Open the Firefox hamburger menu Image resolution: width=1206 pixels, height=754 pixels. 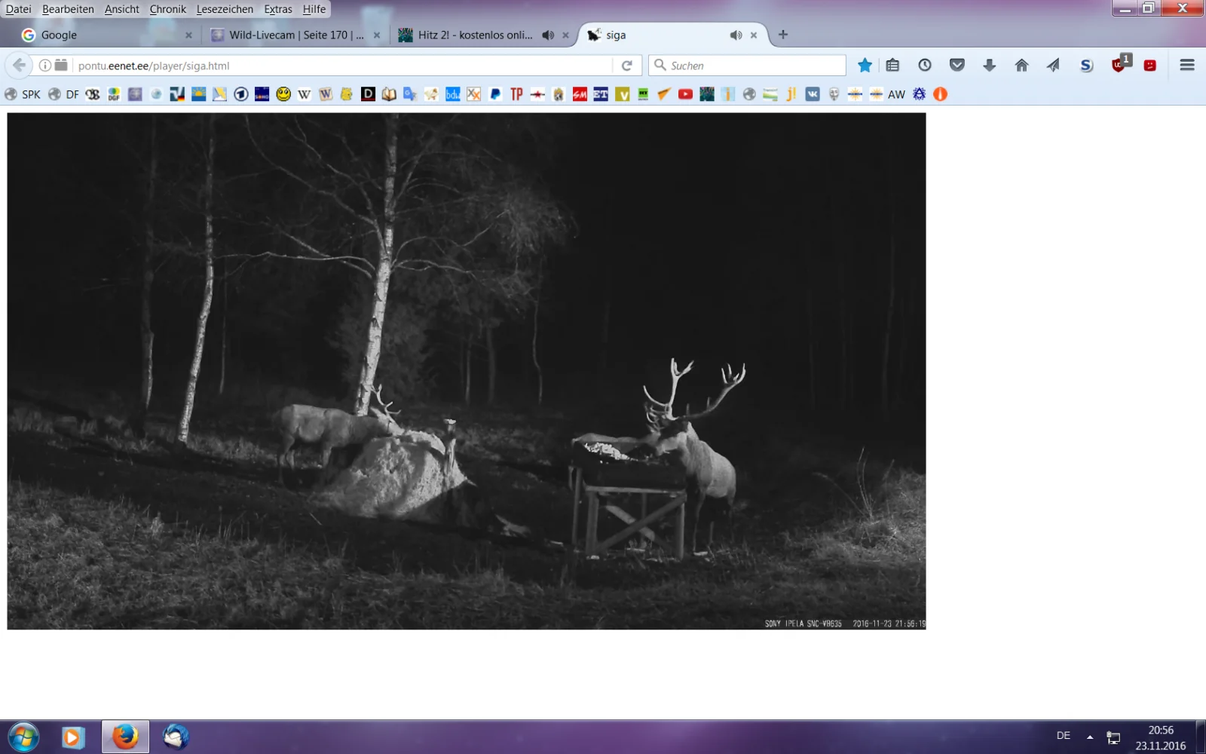[1187, 66]
